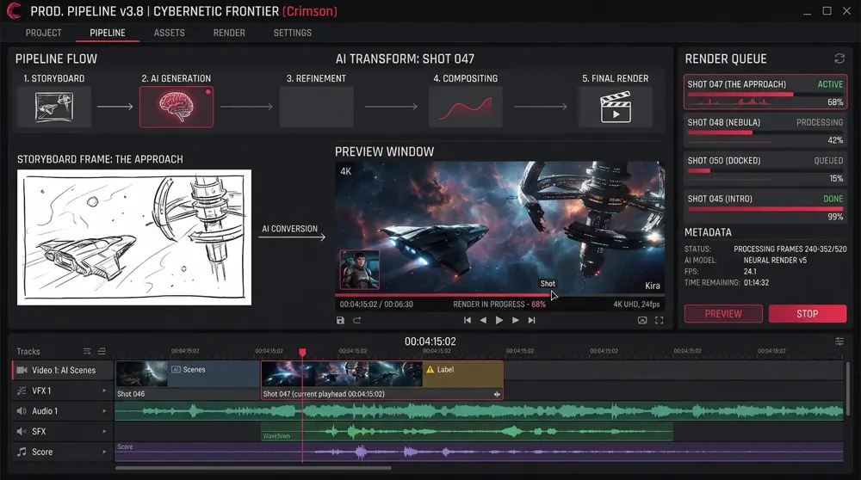Step back one frame
861x480 pixels.
coord(483,320)
